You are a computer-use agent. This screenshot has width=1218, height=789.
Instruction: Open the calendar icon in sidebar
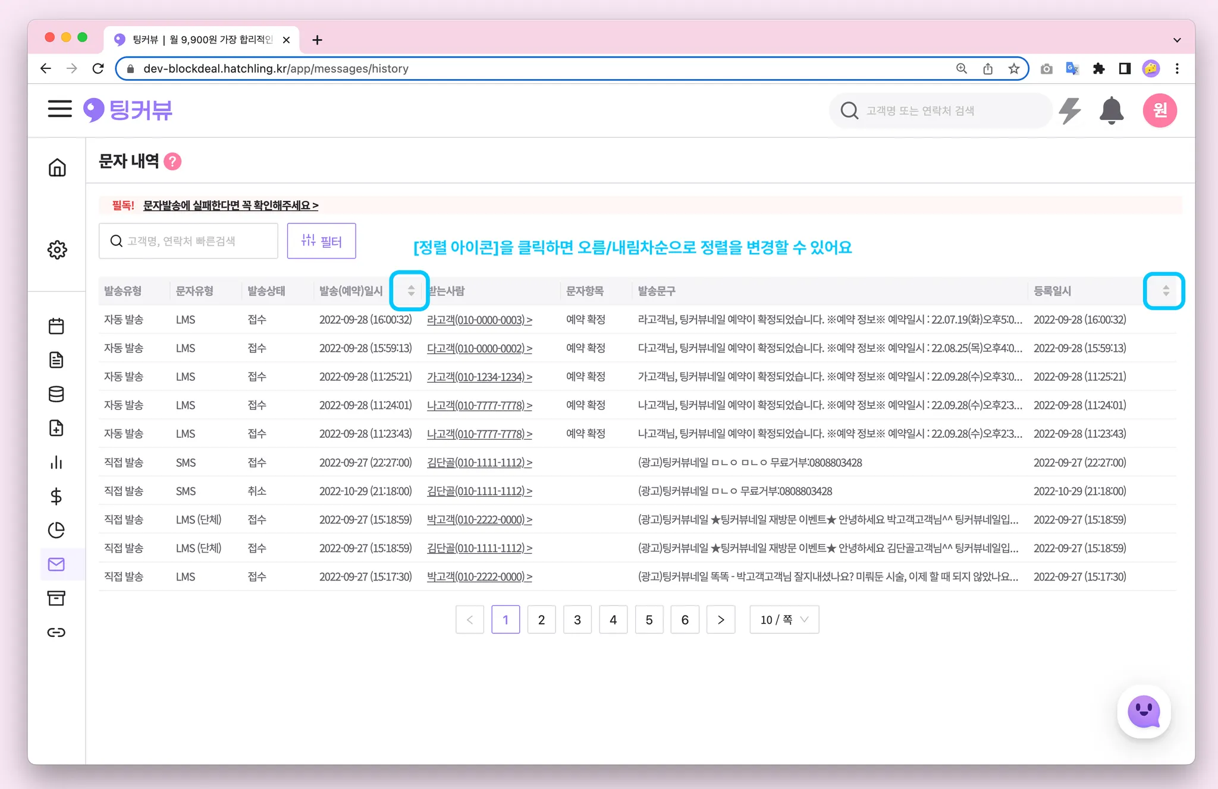tap(56, 326)
